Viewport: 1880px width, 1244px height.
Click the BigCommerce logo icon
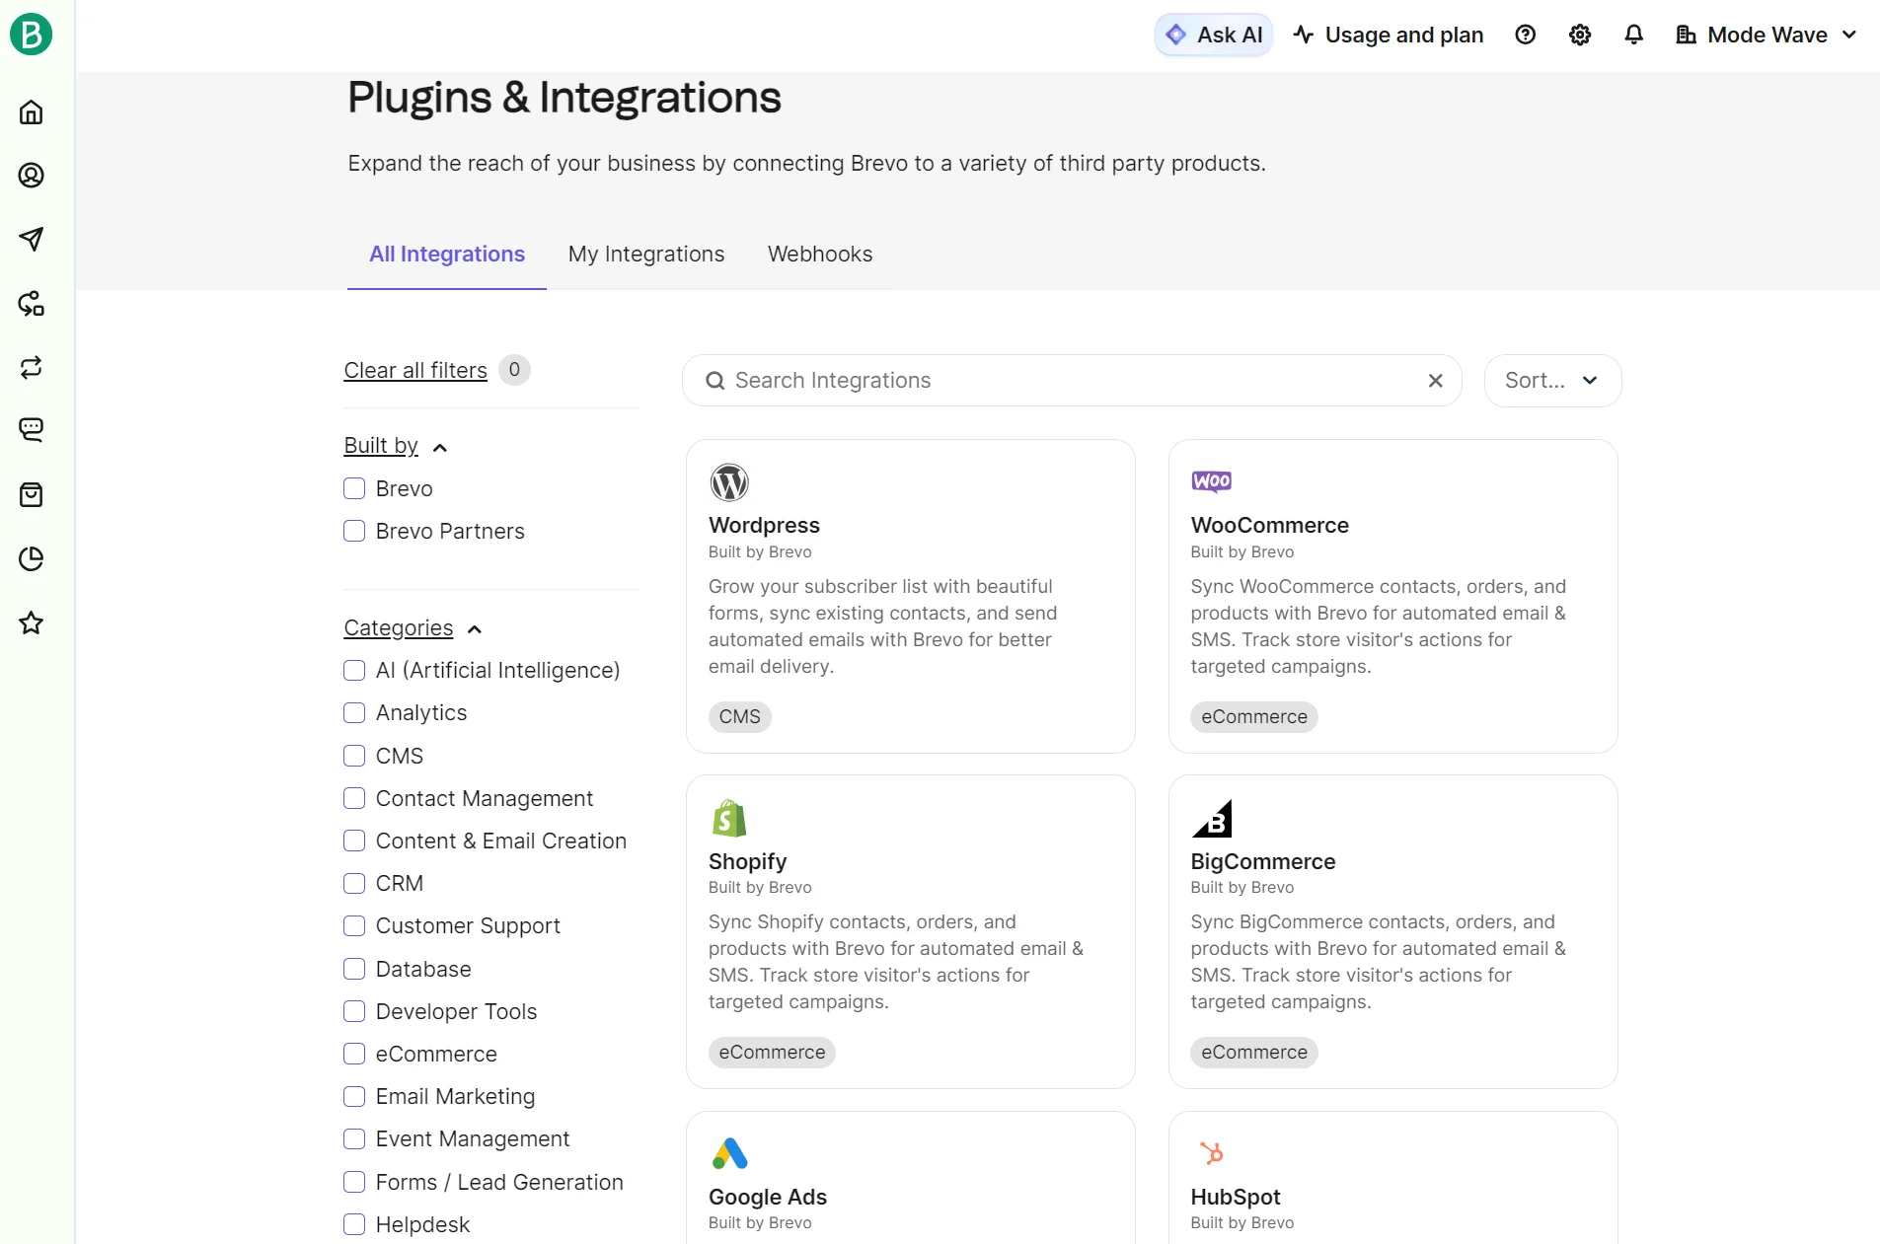1212,818
